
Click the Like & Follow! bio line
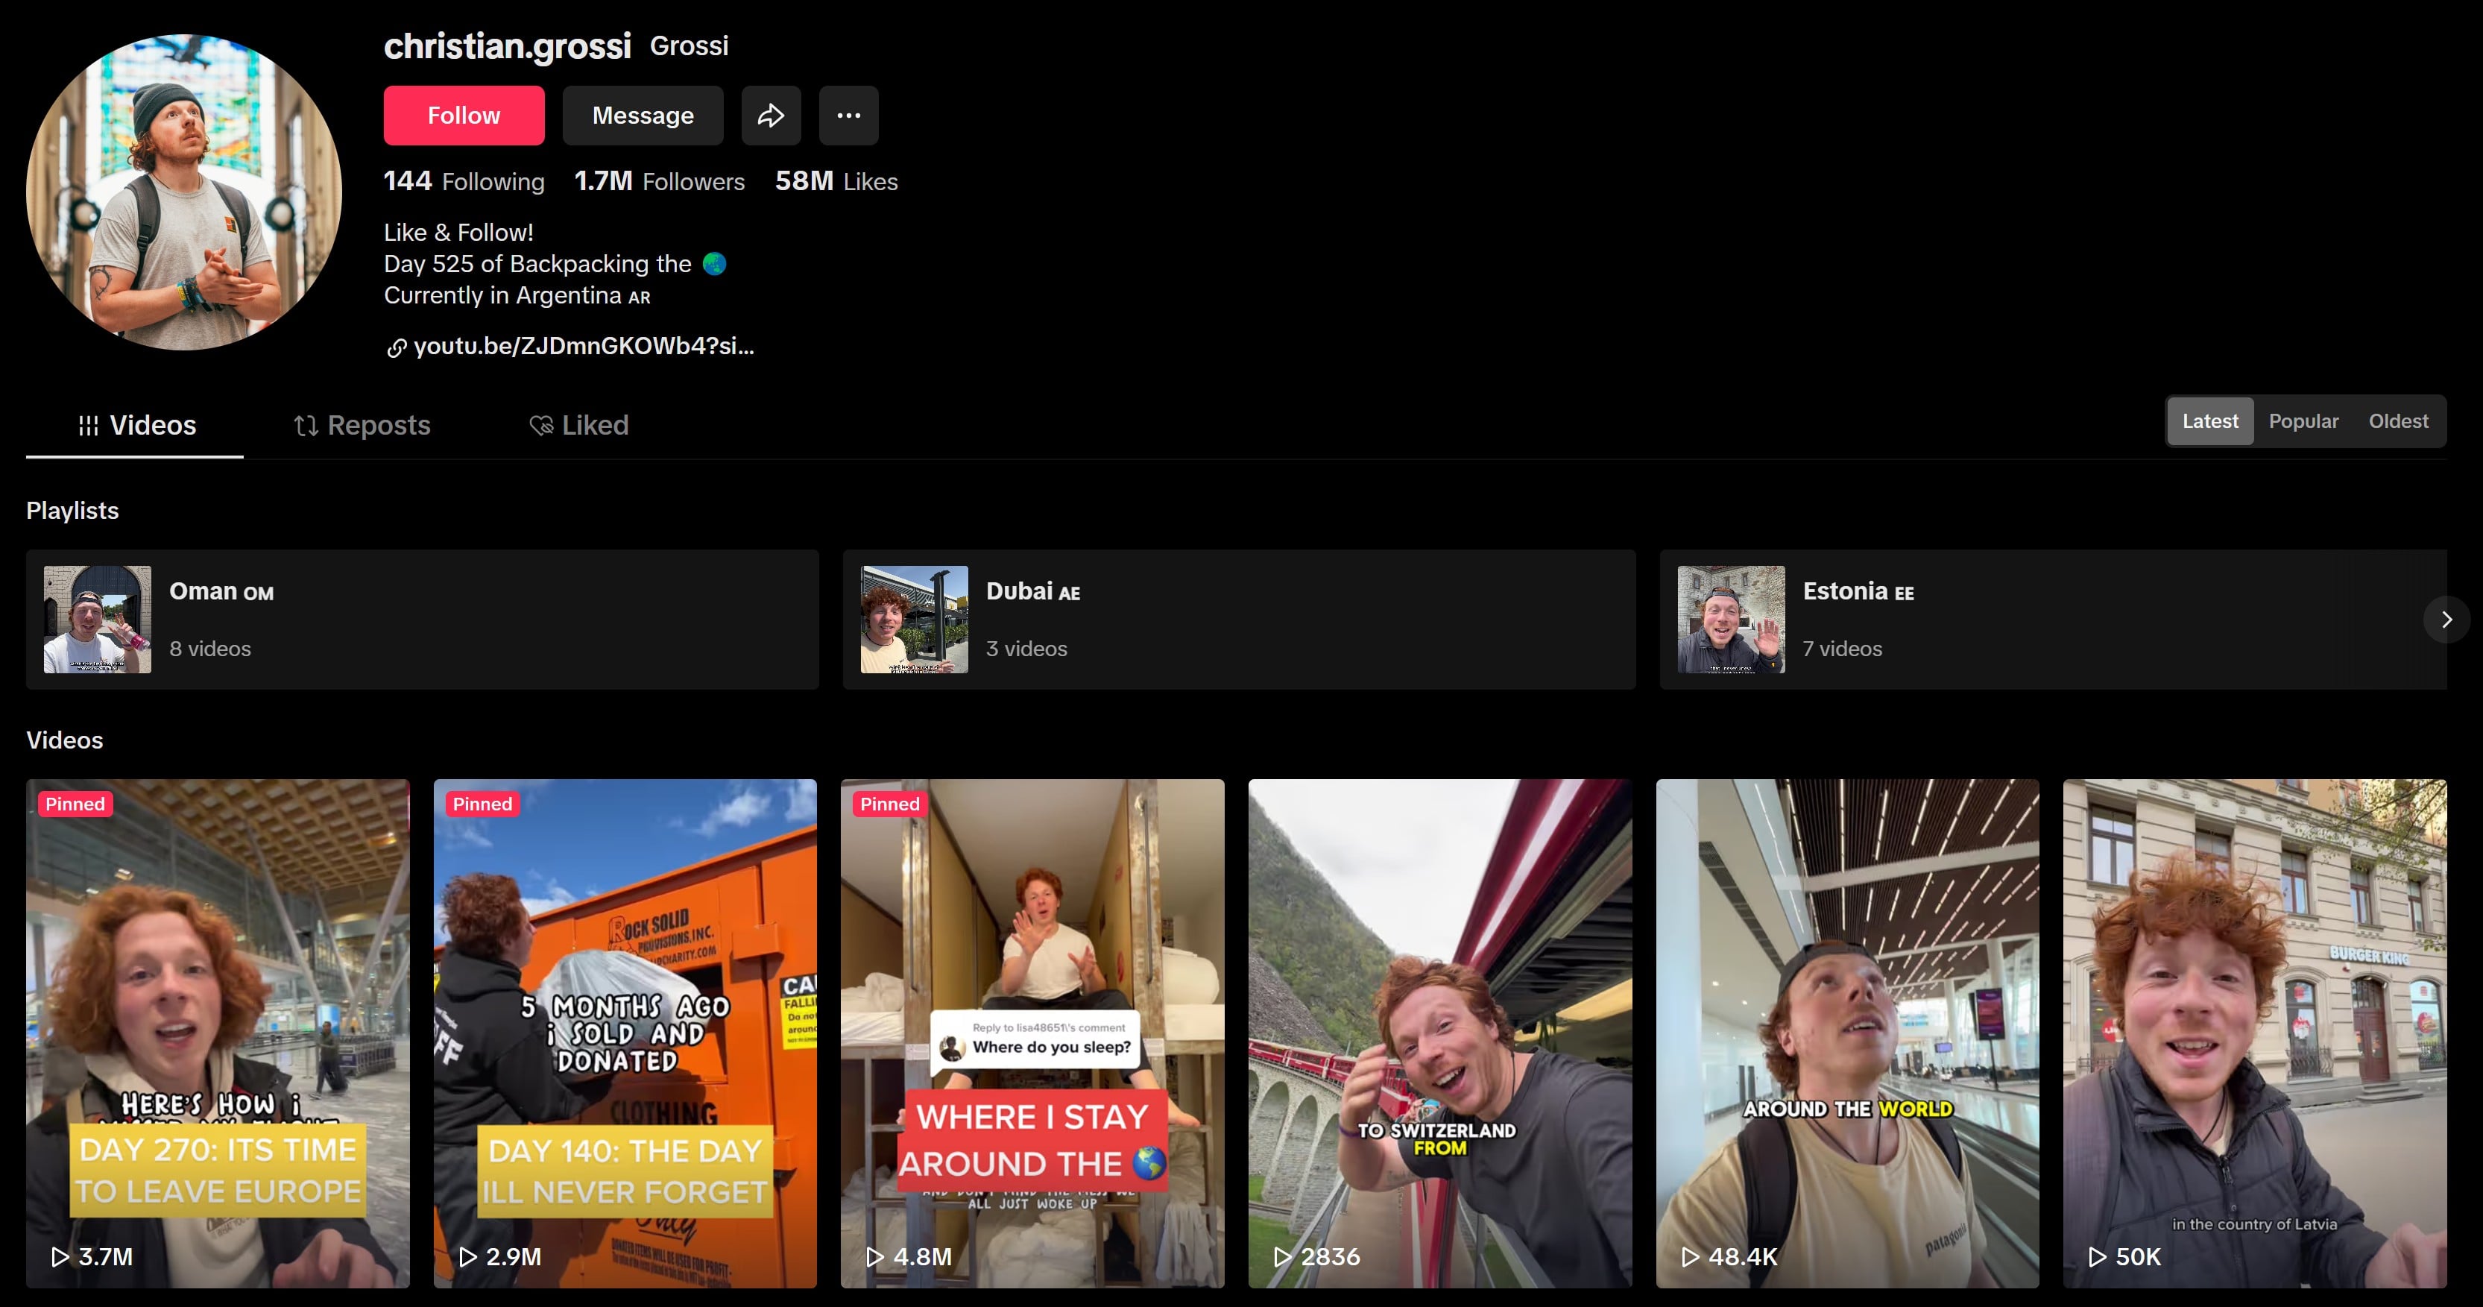point(459,233)
